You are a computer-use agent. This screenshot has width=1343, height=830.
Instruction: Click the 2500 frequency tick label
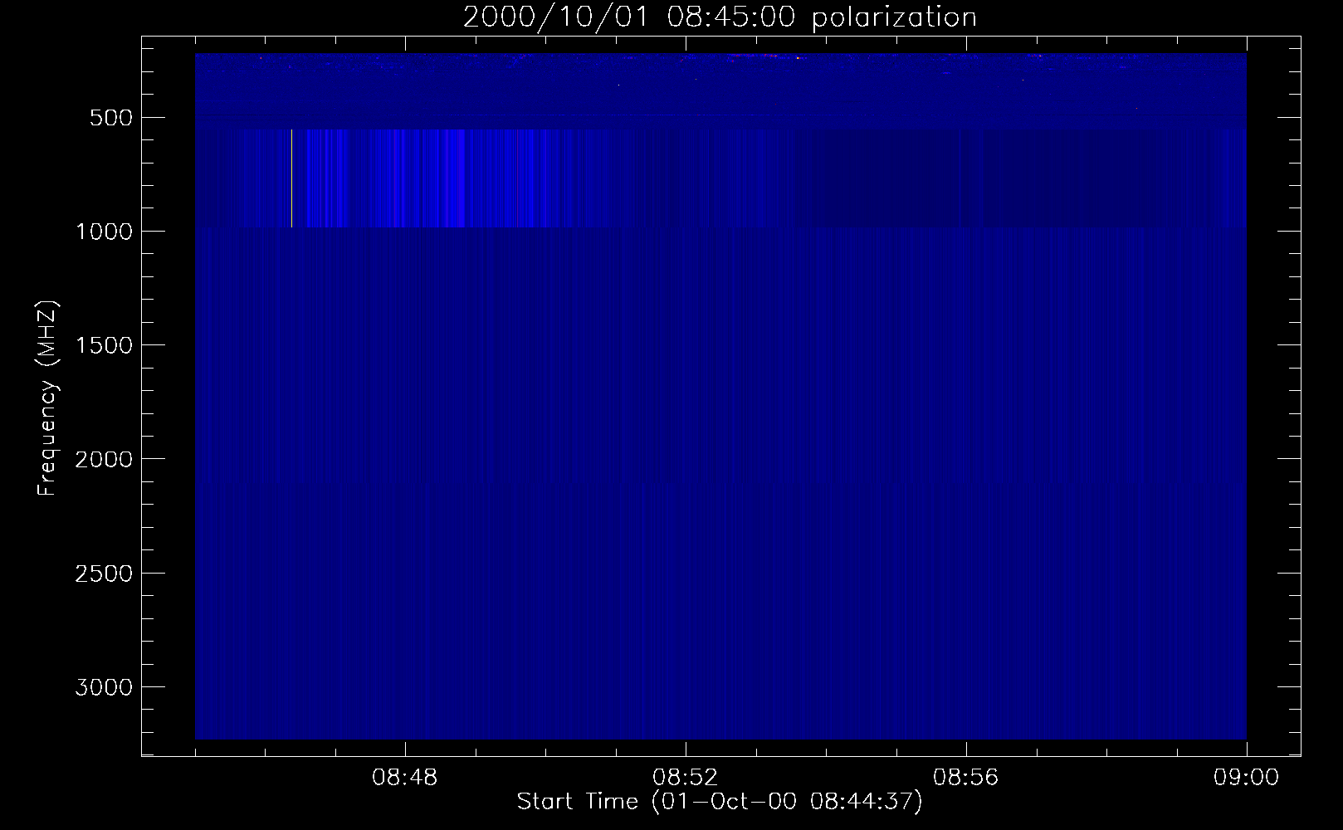point(104,574)
